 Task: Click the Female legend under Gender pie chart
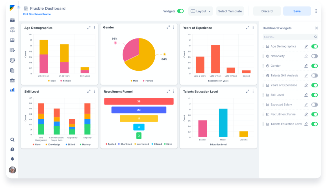148,81
